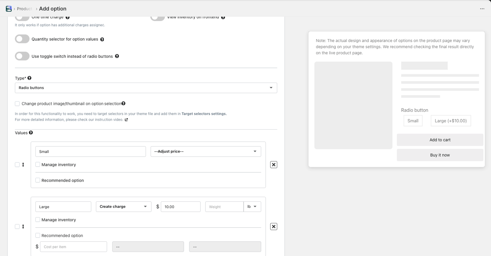Open the Adjust price dropdown for Small
The image size is (491, 256).
[x=206, y=152]
